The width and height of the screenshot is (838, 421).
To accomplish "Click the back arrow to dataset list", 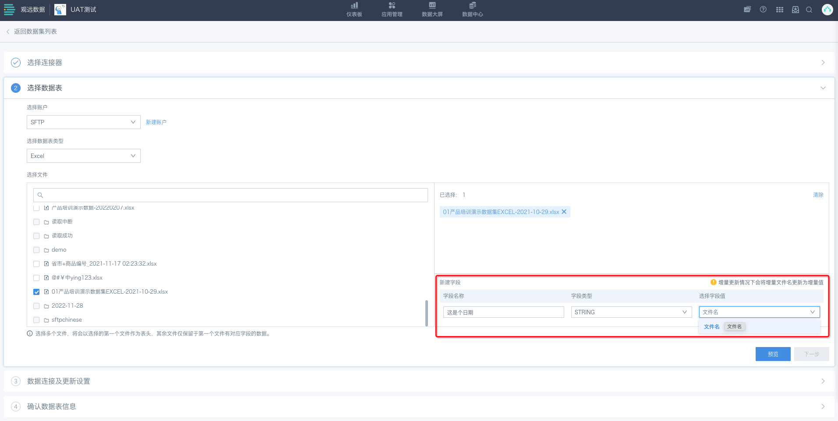I will click(x=8, y=32).
